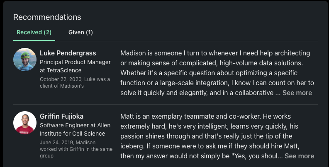
Task: Expand Griffin's recommendation with See more
Action: 299,156
